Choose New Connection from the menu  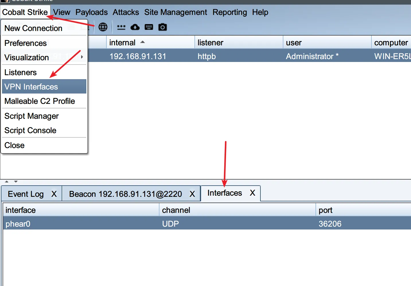coord(44,28)
